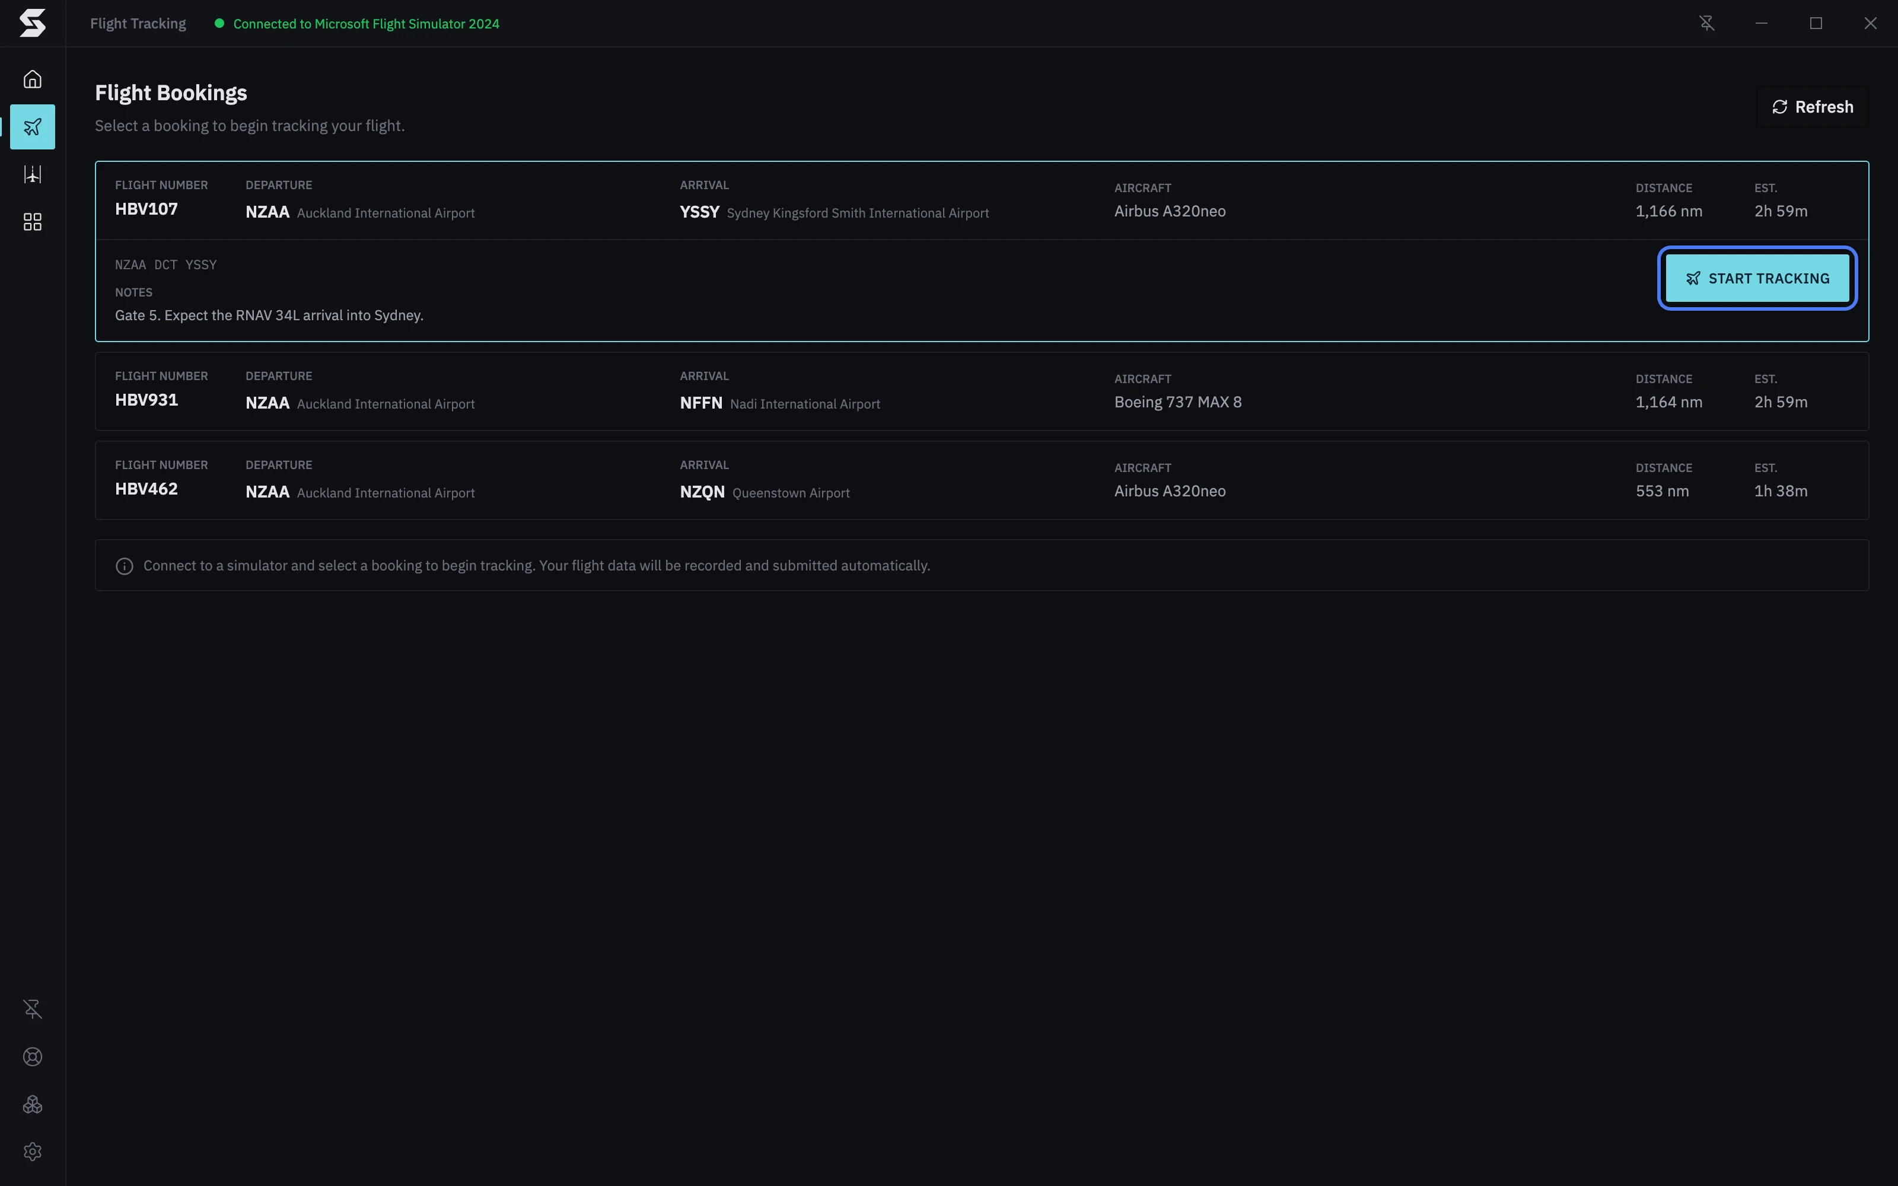
Task: Open the Home icon in sidebar
Action: [x=32, y=79]
